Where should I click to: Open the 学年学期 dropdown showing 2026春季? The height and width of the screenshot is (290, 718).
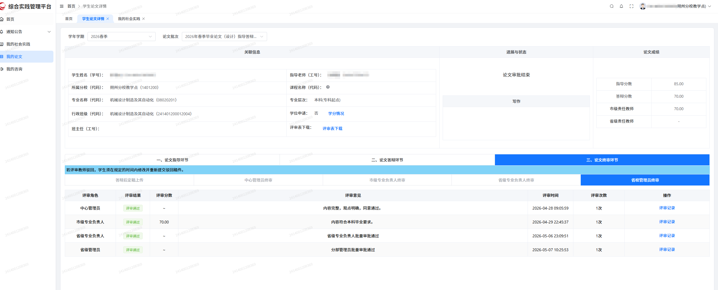point(121,37)
